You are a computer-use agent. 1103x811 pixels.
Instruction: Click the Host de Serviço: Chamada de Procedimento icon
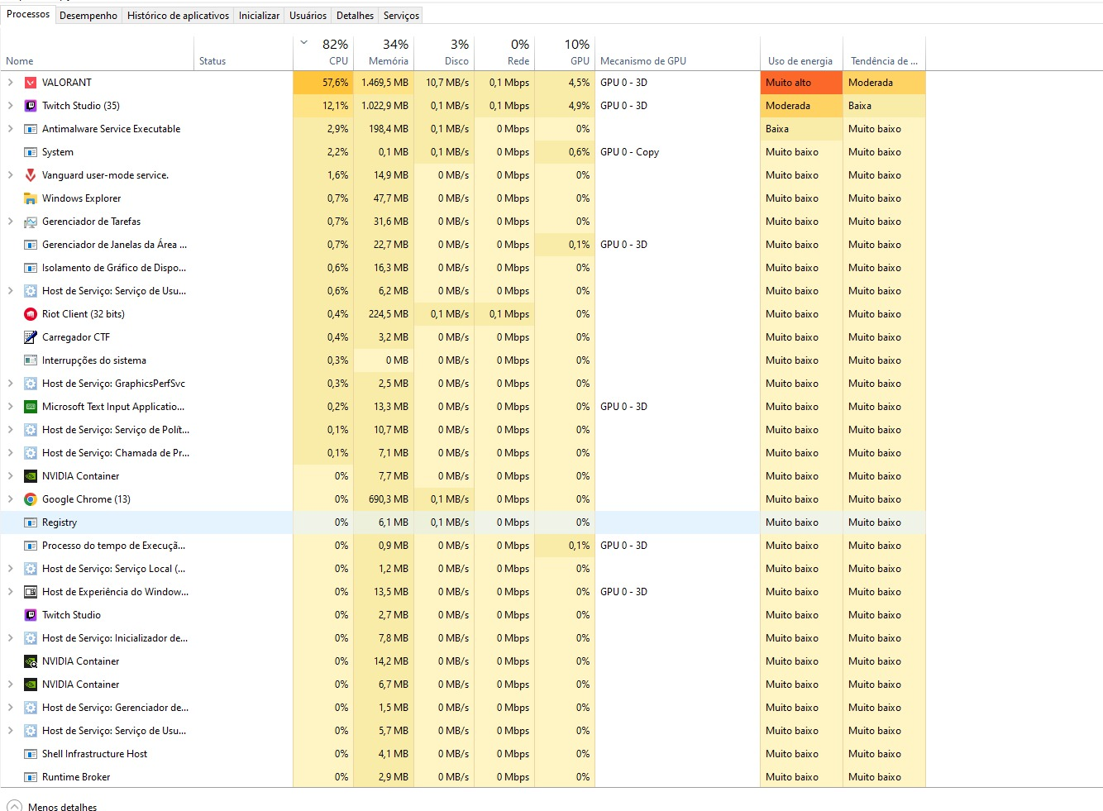point(31,453)
